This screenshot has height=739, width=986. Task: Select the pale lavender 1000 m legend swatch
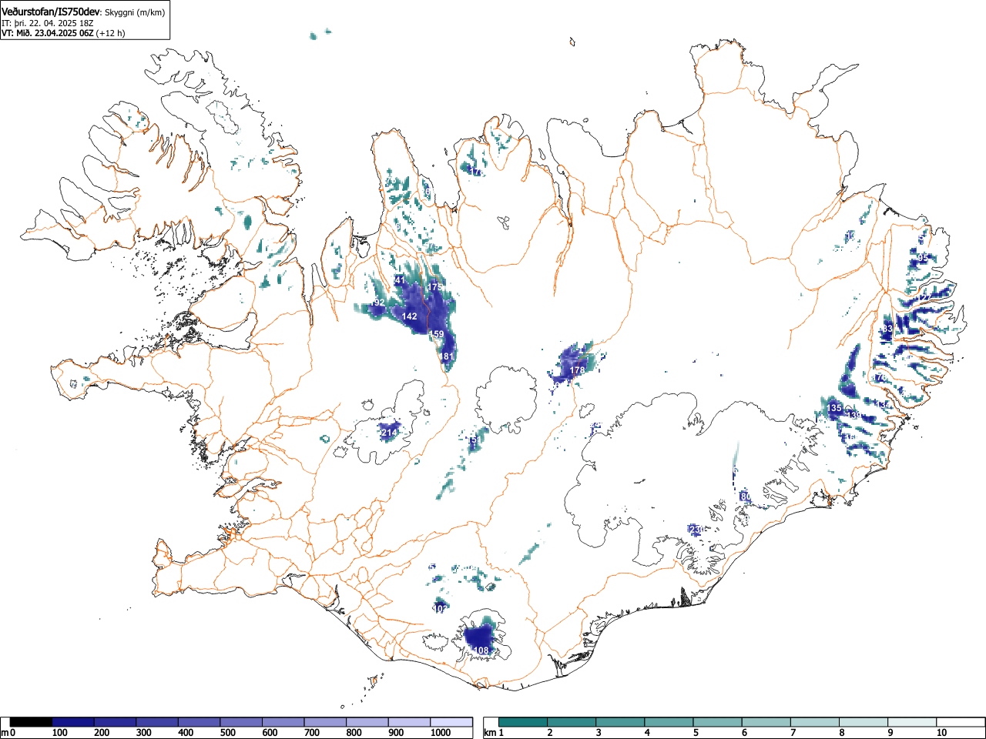452,722
